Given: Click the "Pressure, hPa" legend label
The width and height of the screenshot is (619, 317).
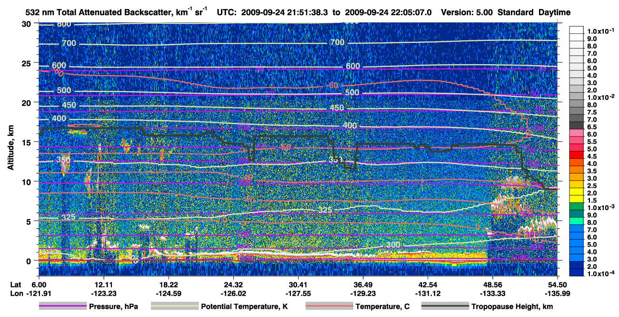Looking at the screenshot, I should pos(113,307).
